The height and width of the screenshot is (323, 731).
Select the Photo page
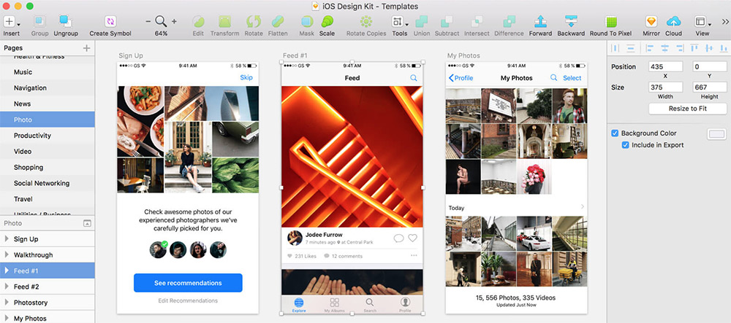[x=47, y=120]
